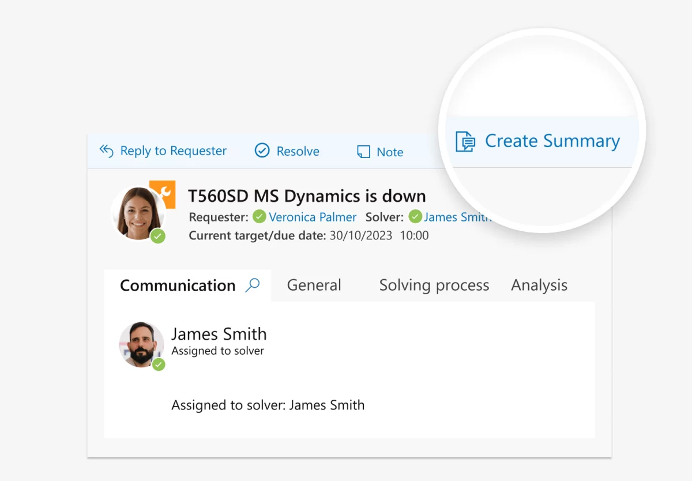Select the Analysis tab
Screen dimensions: 692x481
(539, 285)
